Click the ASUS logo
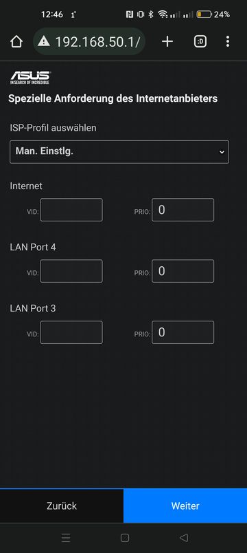The height and width of the screenshot is (553, 247). point(30,78)
